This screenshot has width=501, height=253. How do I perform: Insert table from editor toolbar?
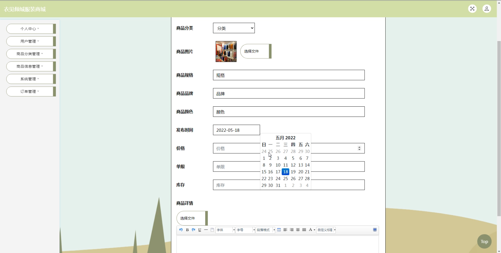(279, 230)
